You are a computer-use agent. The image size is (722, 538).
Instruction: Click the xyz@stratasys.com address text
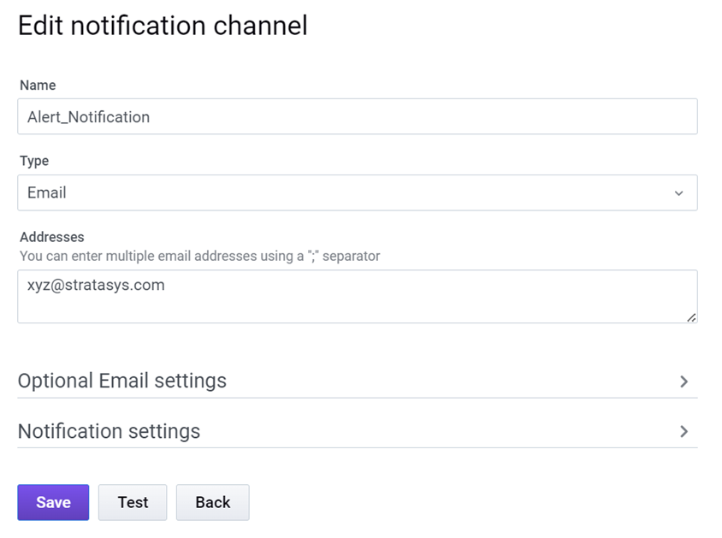pyautogui.click(x=96, y=285)
